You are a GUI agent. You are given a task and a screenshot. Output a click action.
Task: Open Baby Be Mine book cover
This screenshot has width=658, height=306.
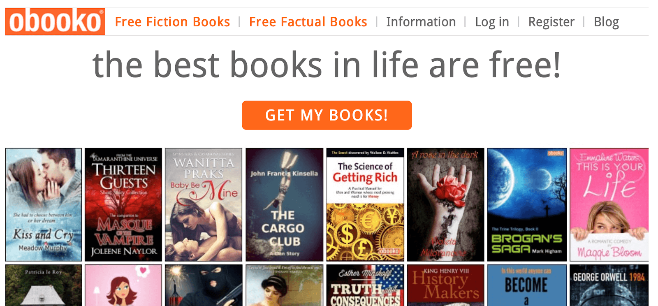click(204, 205)
